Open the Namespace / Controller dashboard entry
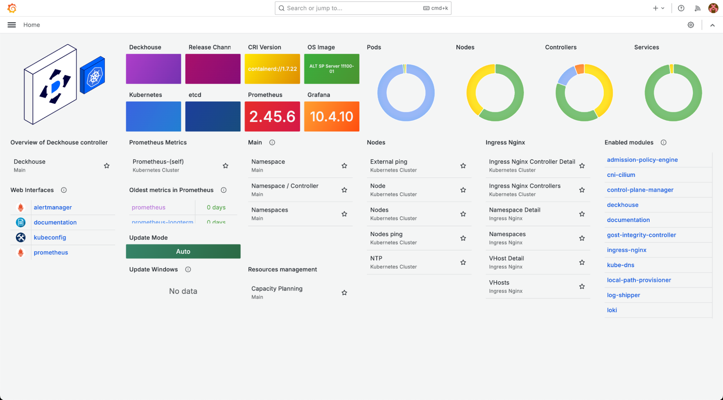Screen dimensions: 723x400 click(285, 186)
